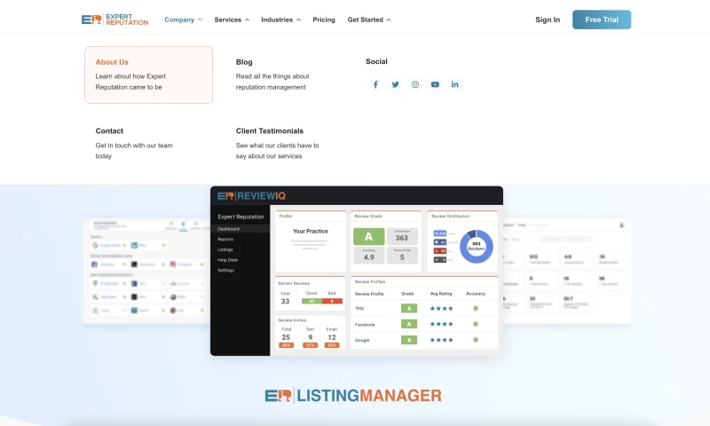Image resolution: width=710 pixels, height=426 pixels.
Task: Open the LinkedIn social icon
Action: (455, 84)
